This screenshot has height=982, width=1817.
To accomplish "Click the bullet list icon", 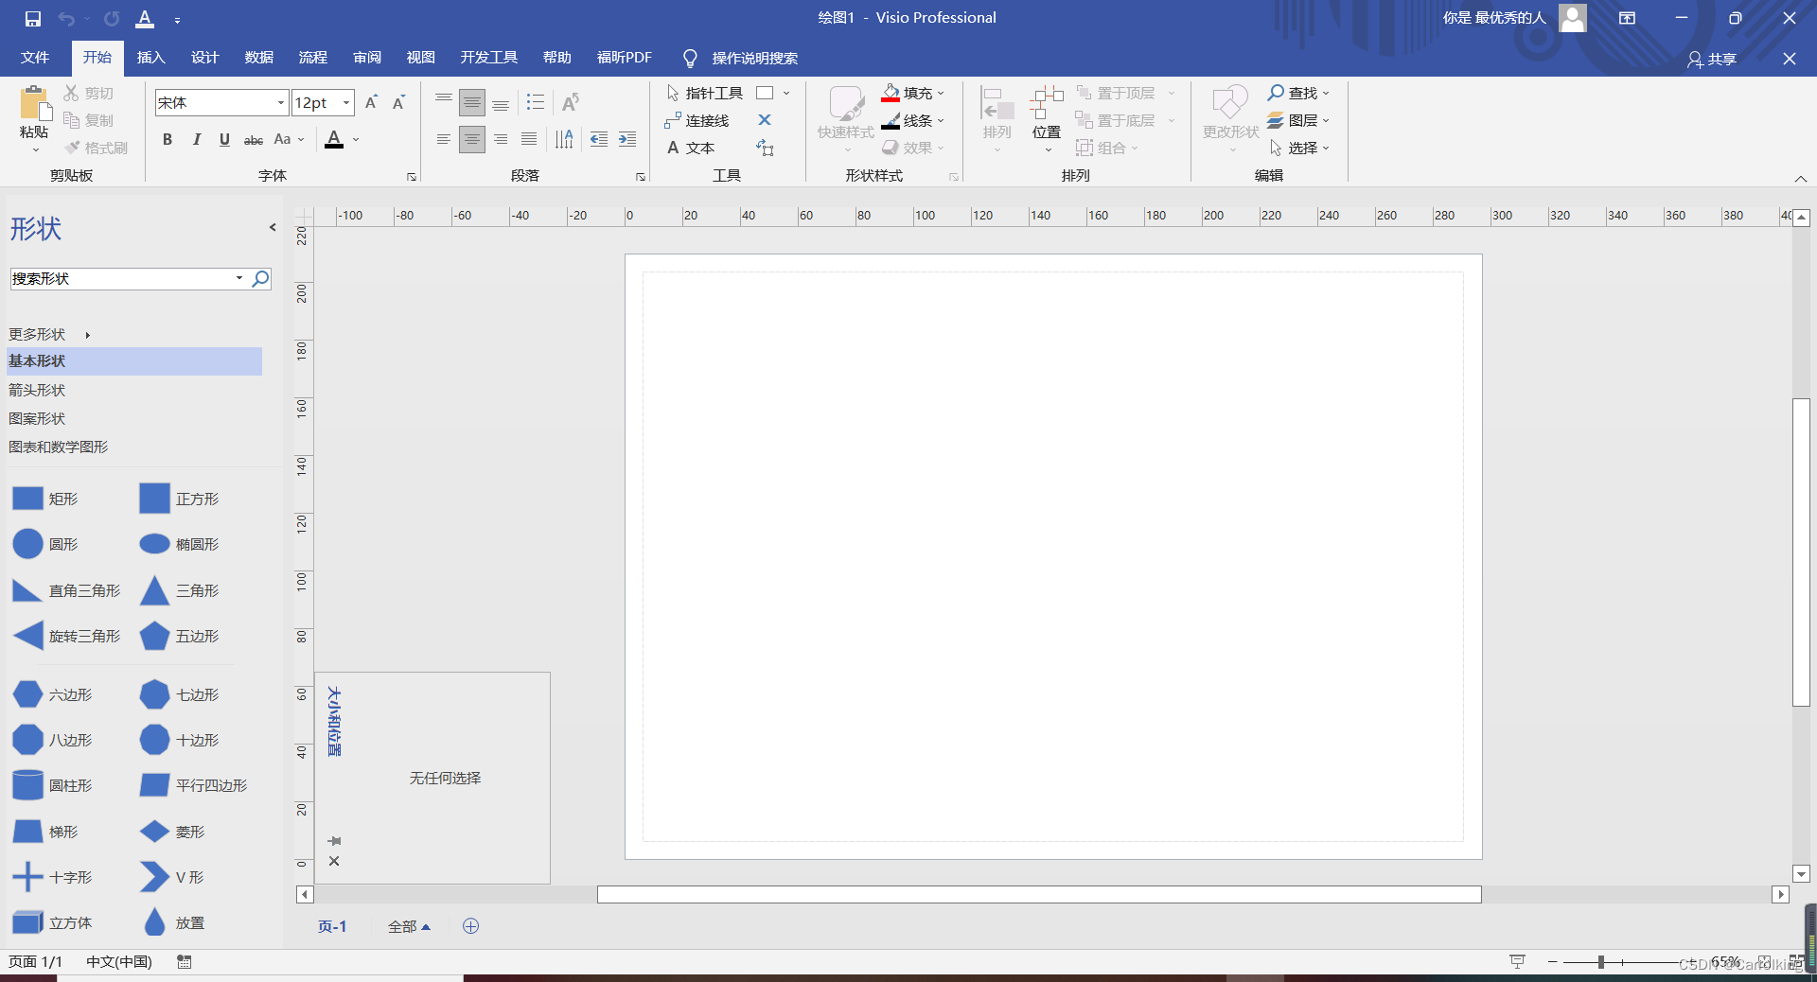I will (536, 102).
